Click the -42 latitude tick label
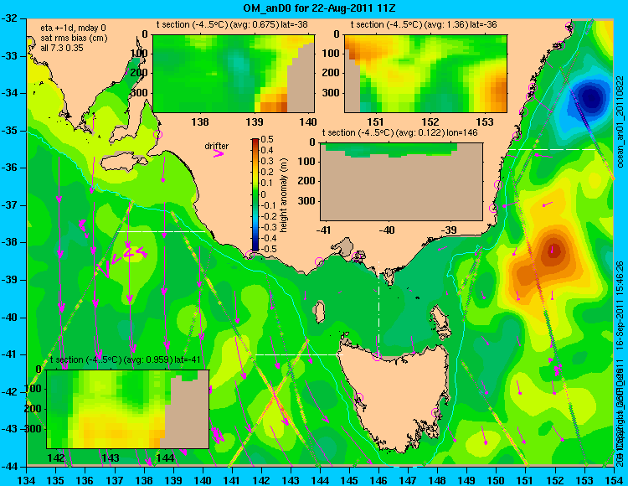The width and height of the screenshot is (628, 486). click(x=11, y=392)
